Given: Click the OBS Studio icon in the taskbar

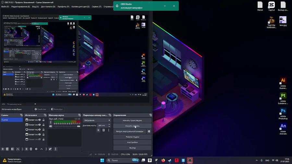Looking at the screenshot, I should tap(190, 160).
